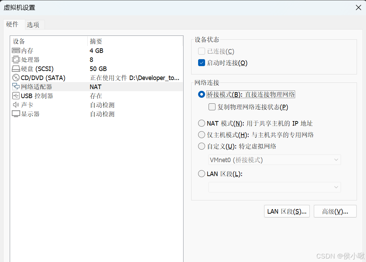Select 自定义(U) virtual network radio
This screenshot has height=262, width=366.
click(x=202, y=146)
